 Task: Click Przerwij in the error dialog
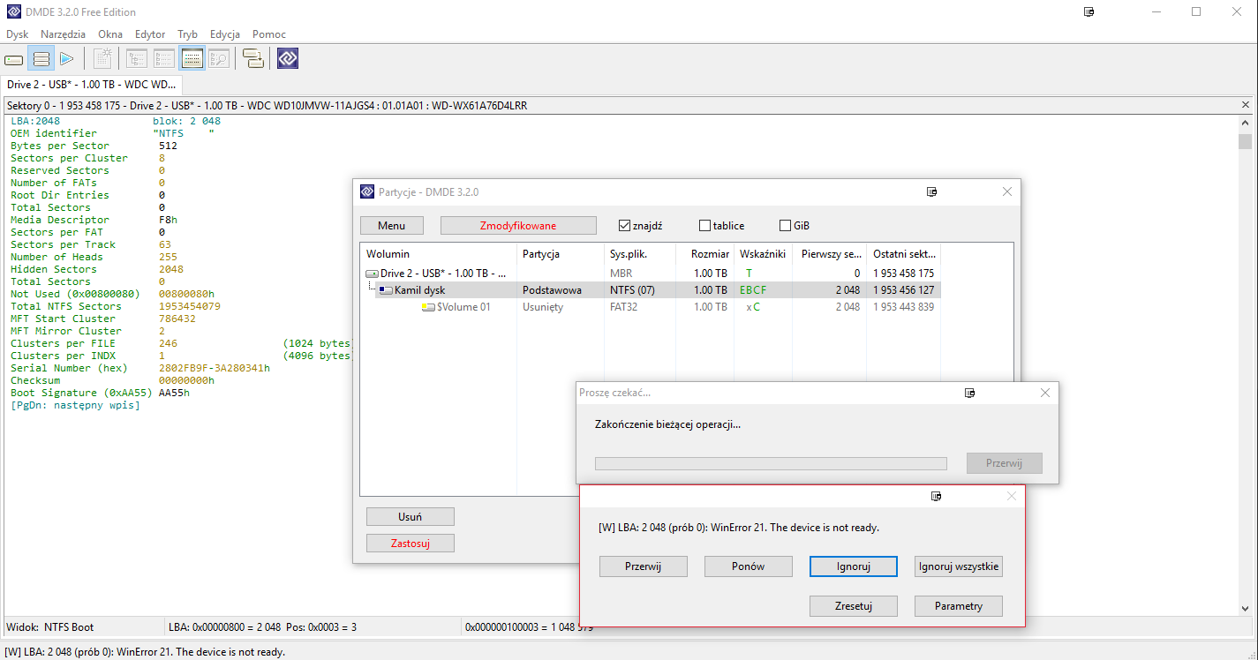643,566
